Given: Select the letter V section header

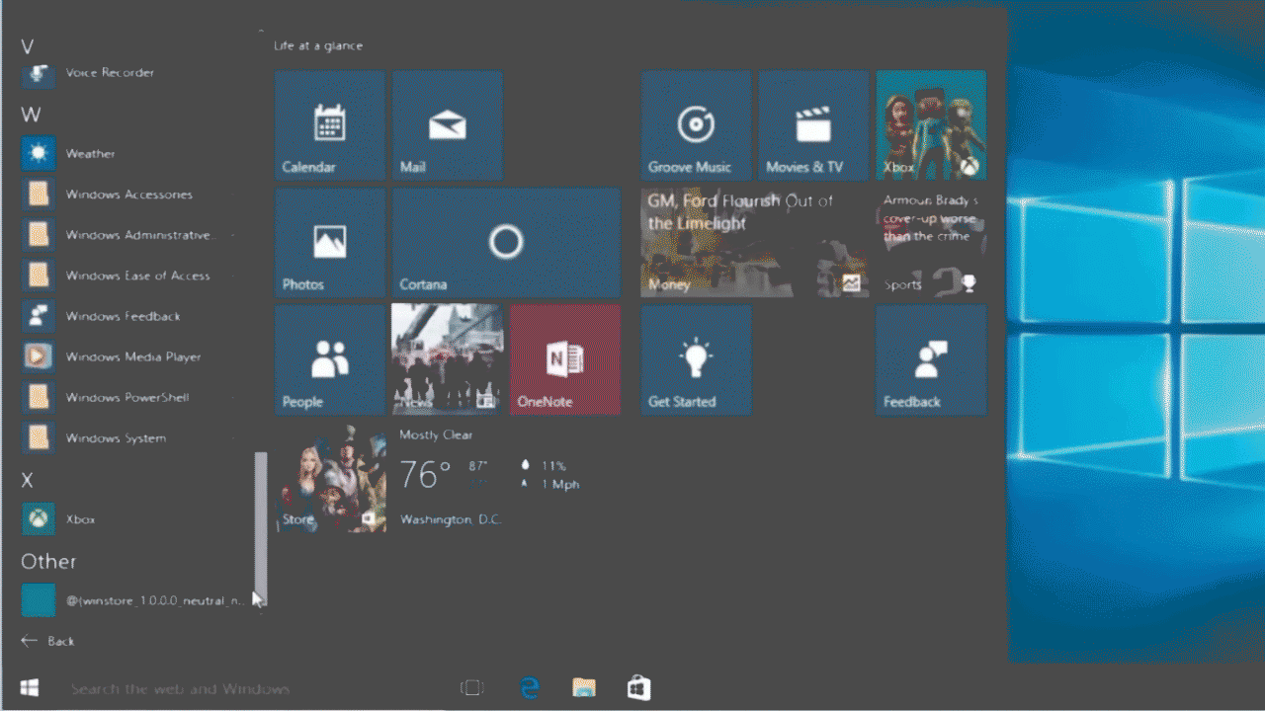Looking at the screenshot, I should 28,47.
